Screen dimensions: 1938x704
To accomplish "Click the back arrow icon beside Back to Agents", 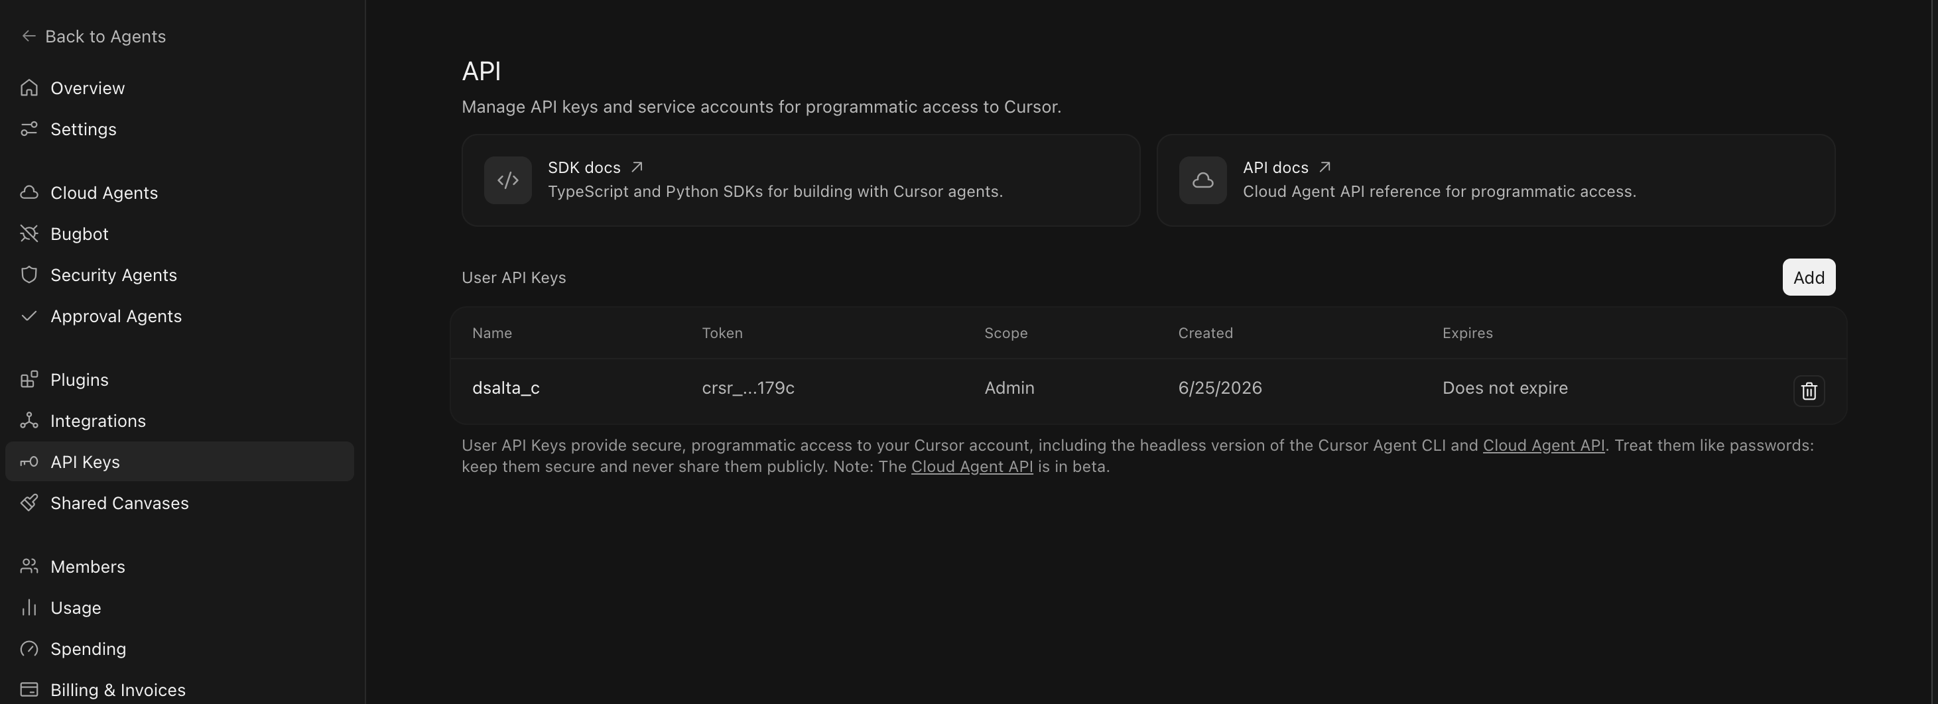I will click(x=29, y=36).
